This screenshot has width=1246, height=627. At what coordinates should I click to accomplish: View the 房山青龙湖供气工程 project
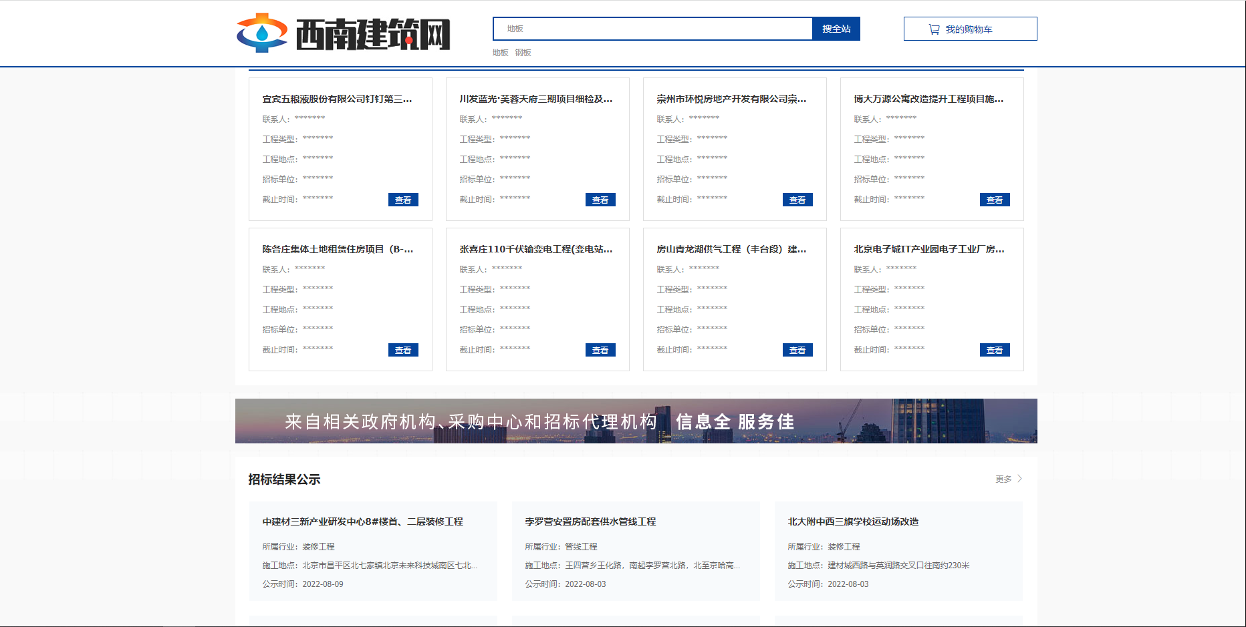click(797, 350)
